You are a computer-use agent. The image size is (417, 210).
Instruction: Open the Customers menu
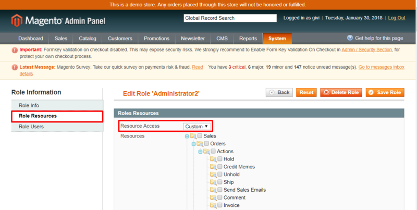tap(120, 39)
